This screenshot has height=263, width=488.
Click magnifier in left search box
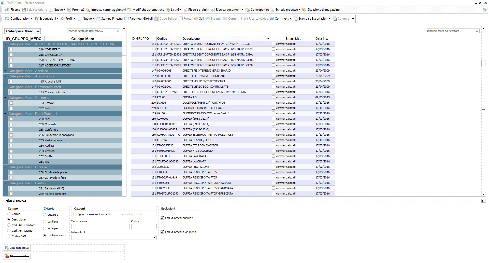[x=118, y=31]
